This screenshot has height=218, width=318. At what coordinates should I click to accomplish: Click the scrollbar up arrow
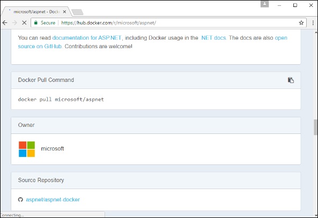(x=315, y=32)
